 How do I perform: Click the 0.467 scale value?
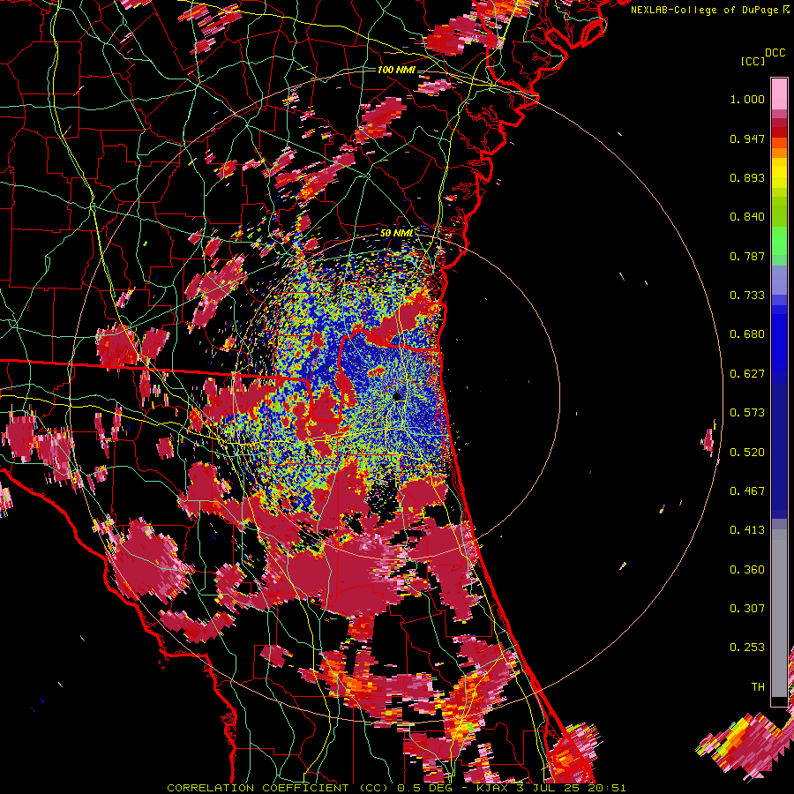pos(747,491)
